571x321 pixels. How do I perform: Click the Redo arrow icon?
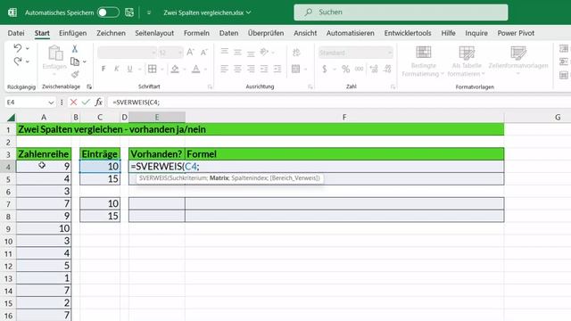[x=18, y=62]
